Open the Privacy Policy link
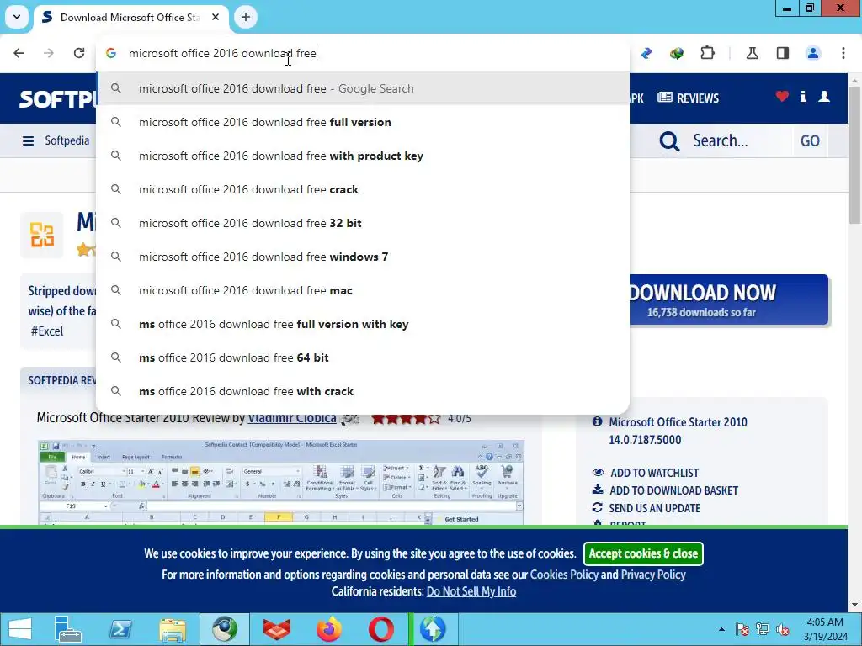Image resolution: width=862 pixels, height=646 pixels. point(653,575)
